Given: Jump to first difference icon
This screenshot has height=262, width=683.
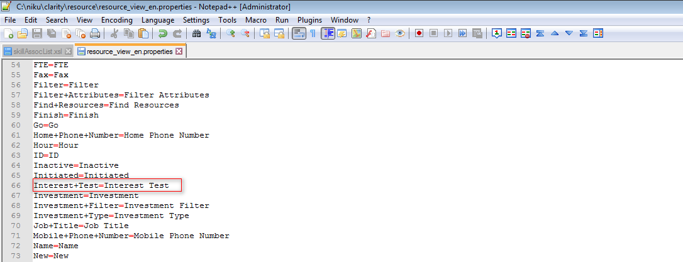Looking at the screenshot, I should [540, 33].
